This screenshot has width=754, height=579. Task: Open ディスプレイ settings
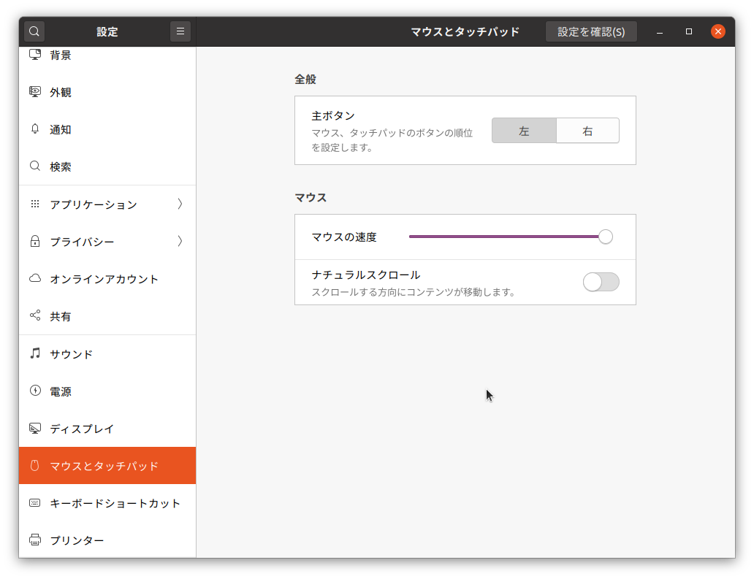[107, 428]
